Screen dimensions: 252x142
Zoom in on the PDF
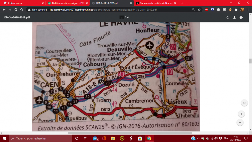241,114
